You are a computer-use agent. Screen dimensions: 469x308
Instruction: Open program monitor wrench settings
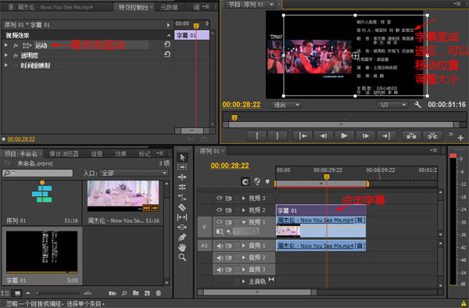[417, 105]
